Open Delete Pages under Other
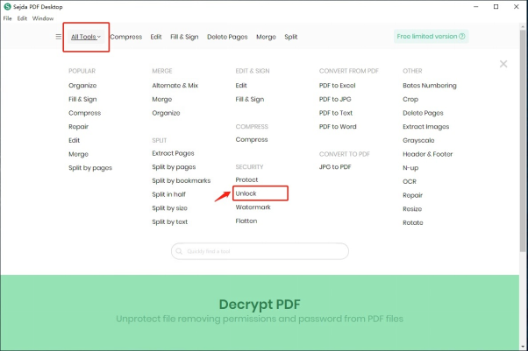 coord(423,113)
